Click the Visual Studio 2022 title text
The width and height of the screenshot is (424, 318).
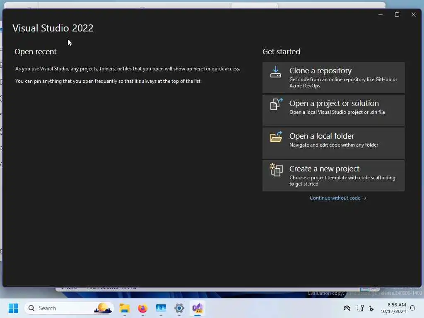(x=53, y=28)
